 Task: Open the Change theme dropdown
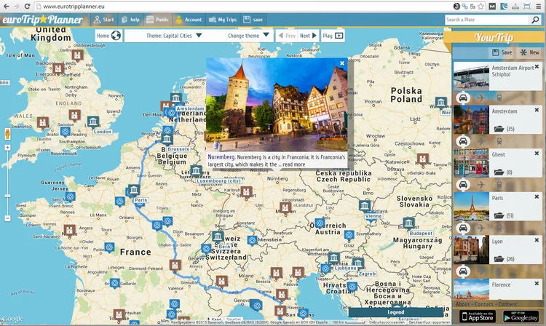click(249, 36)
